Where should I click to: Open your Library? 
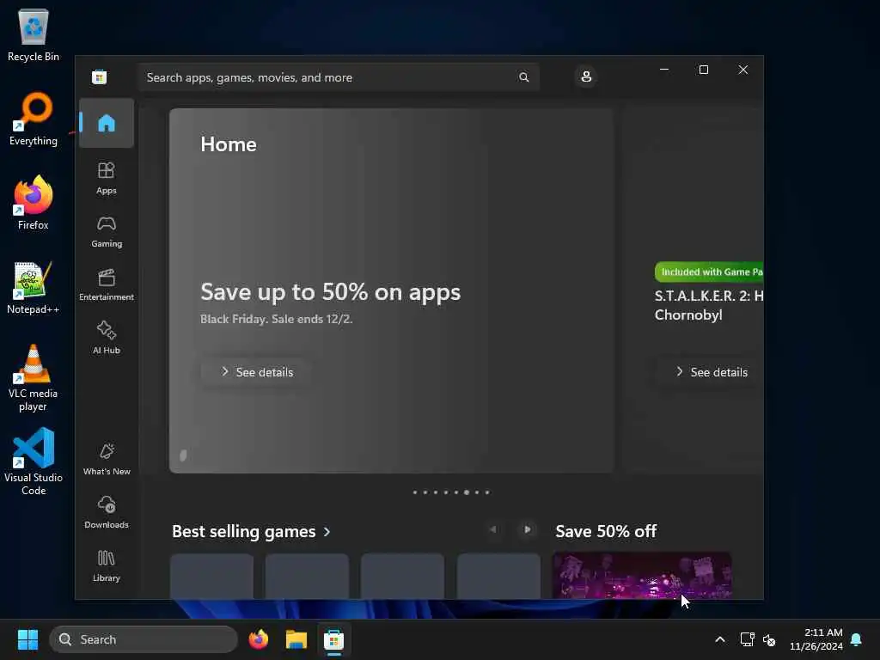coord(106,565)
